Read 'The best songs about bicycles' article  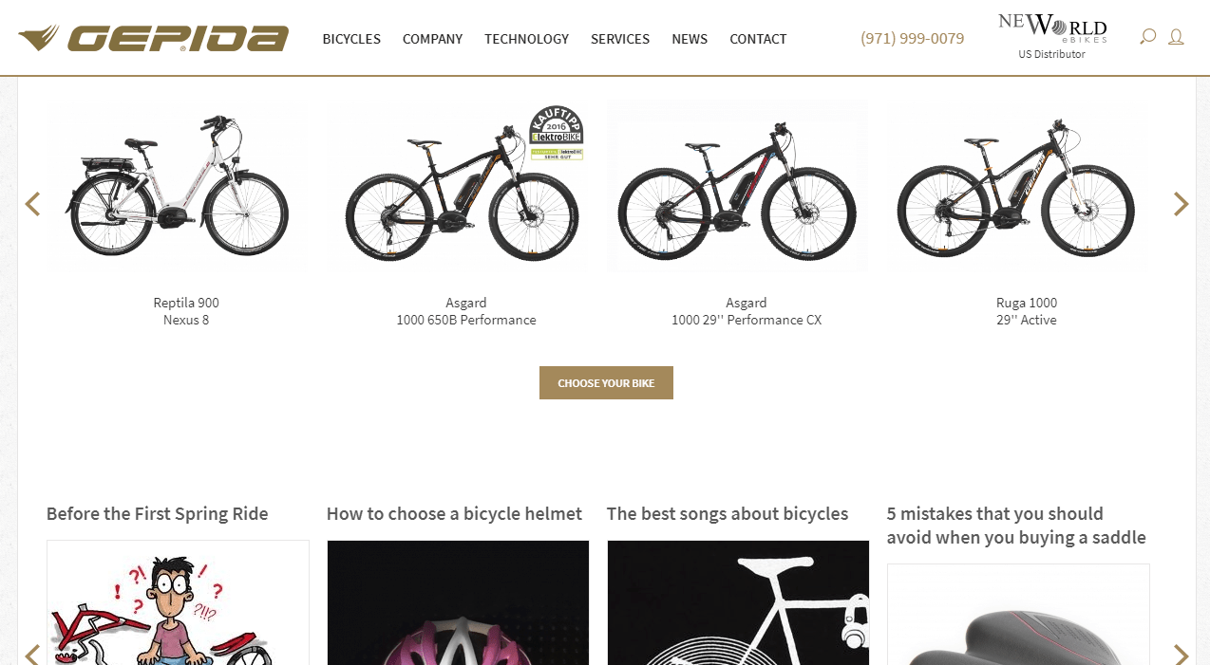point(728,513)
